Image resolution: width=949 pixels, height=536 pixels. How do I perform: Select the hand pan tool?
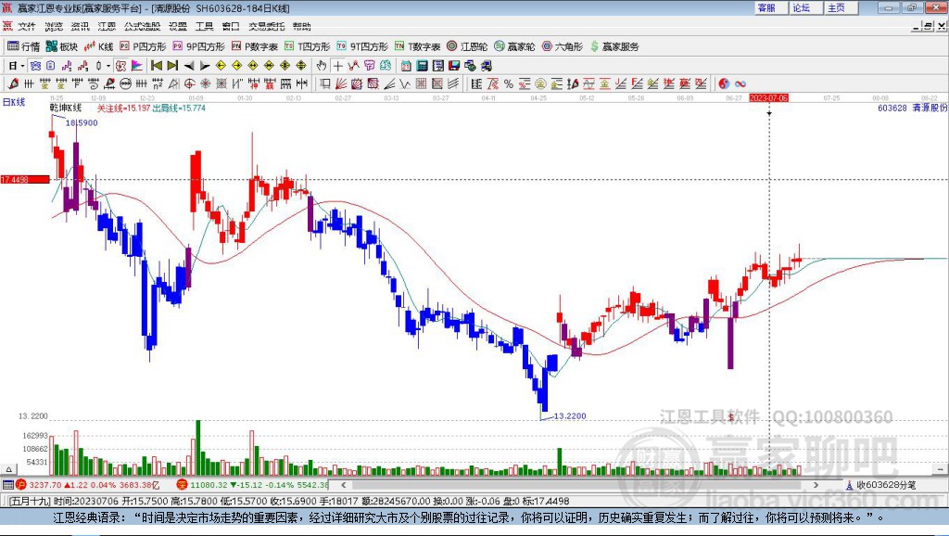322,66
